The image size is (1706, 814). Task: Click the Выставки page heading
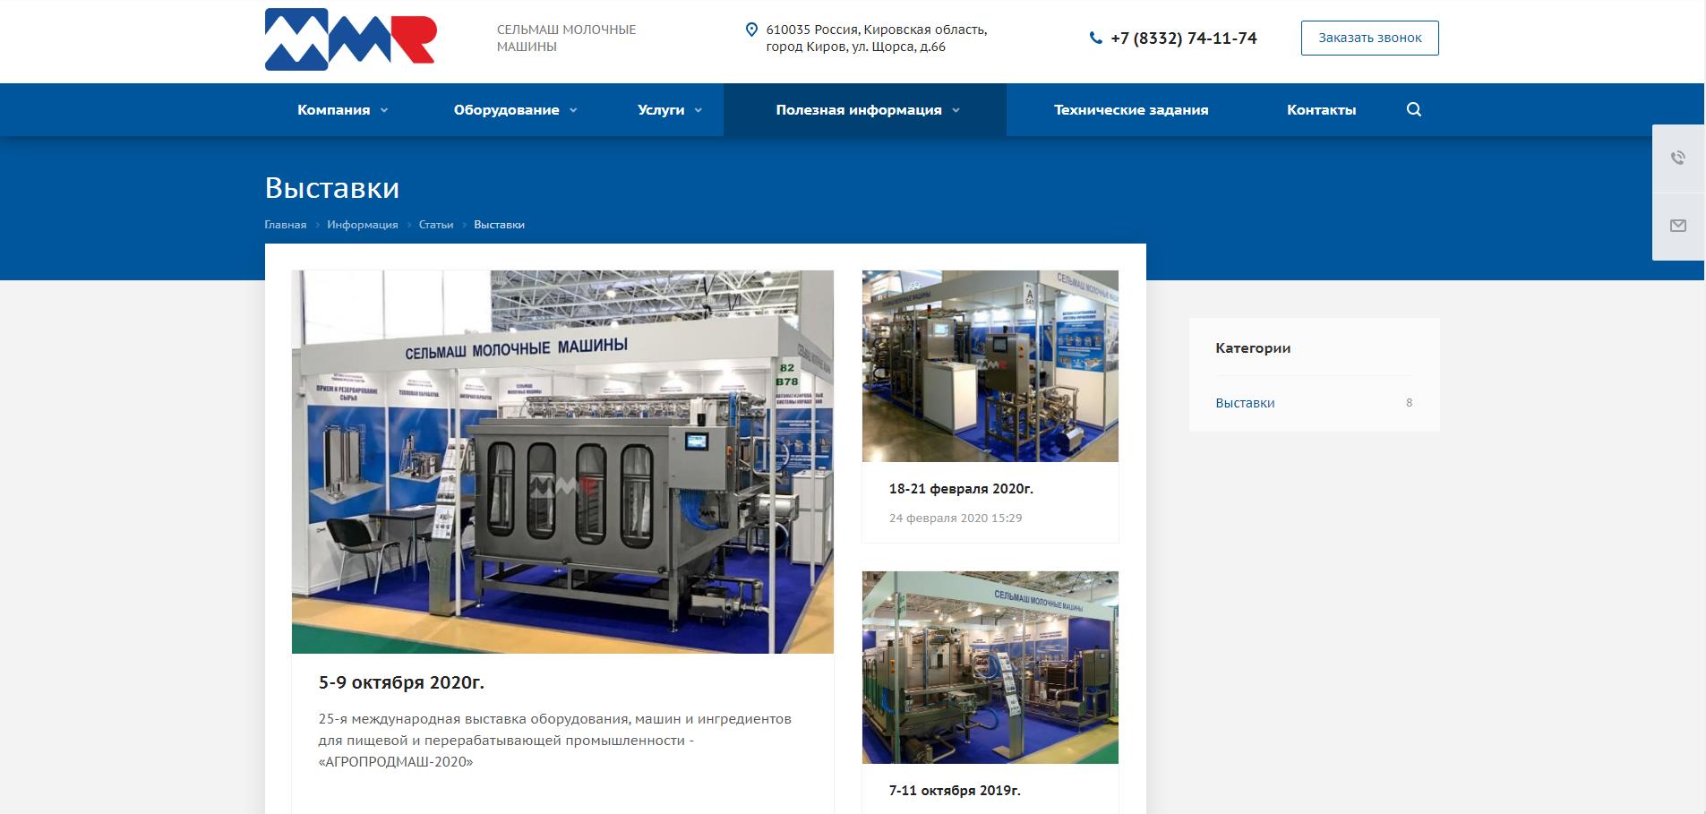tap(332, 188)
